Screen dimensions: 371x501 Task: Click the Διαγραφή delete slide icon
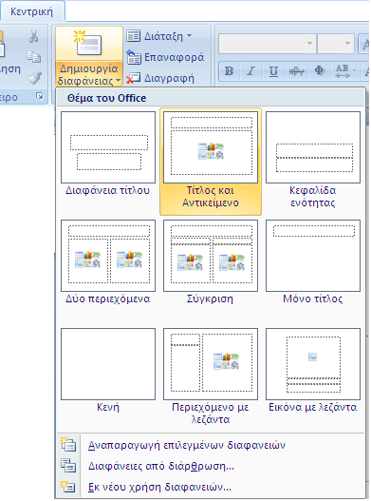(x=134, y=78)
